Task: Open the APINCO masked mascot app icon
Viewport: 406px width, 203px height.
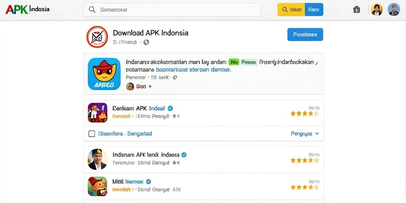Action: tap(104, 74)
